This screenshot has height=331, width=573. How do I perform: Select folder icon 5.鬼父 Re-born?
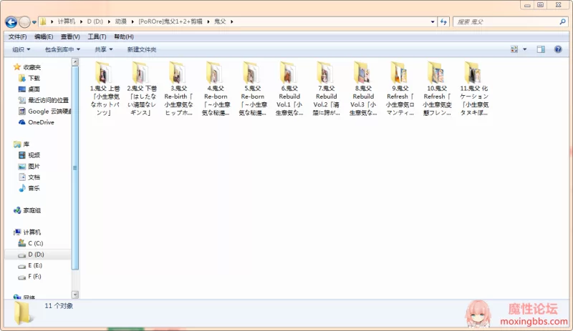[251, 72]
